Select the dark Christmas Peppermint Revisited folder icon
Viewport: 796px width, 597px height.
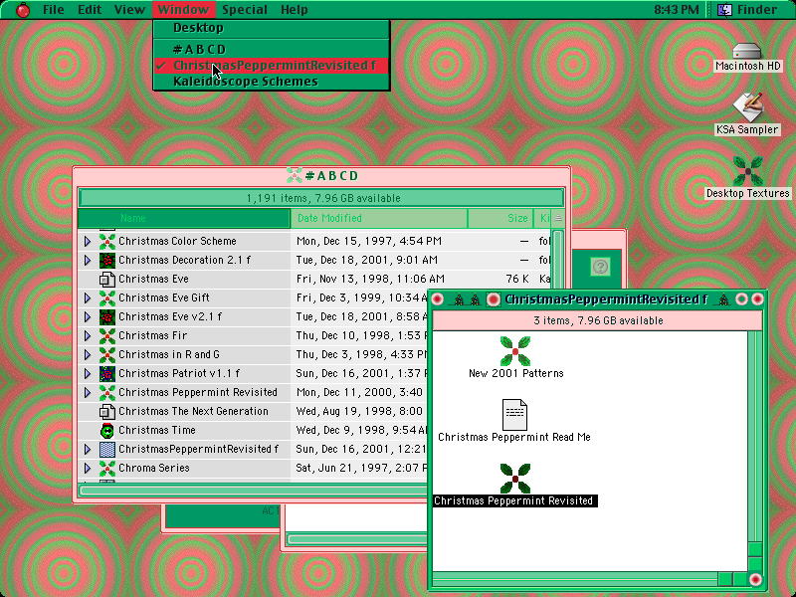[x=515, y=479]
